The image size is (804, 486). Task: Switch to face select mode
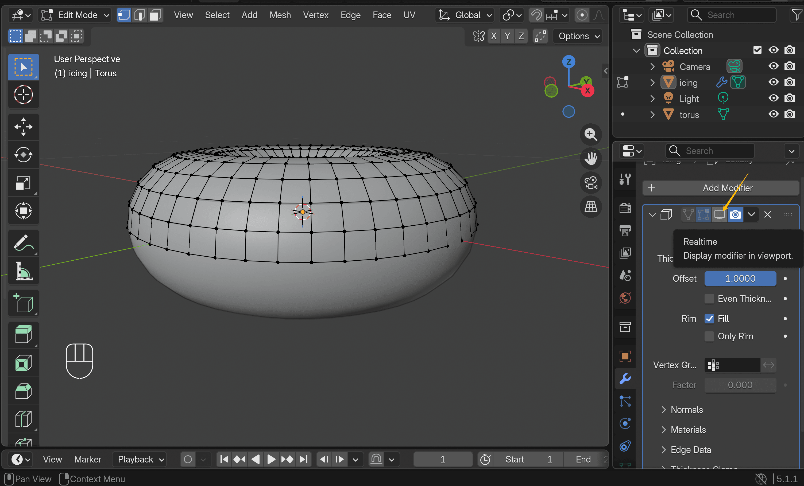pos(156,15)
